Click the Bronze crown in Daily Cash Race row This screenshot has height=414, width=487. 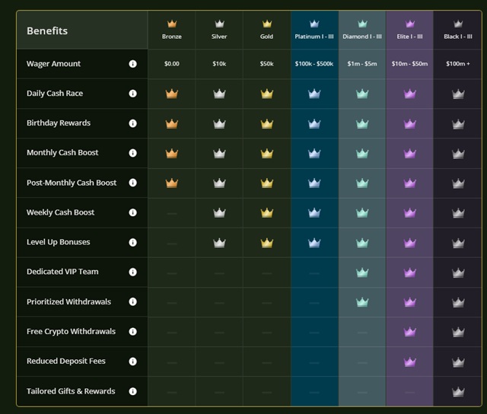pyautogui.click(x=172, y=94)
